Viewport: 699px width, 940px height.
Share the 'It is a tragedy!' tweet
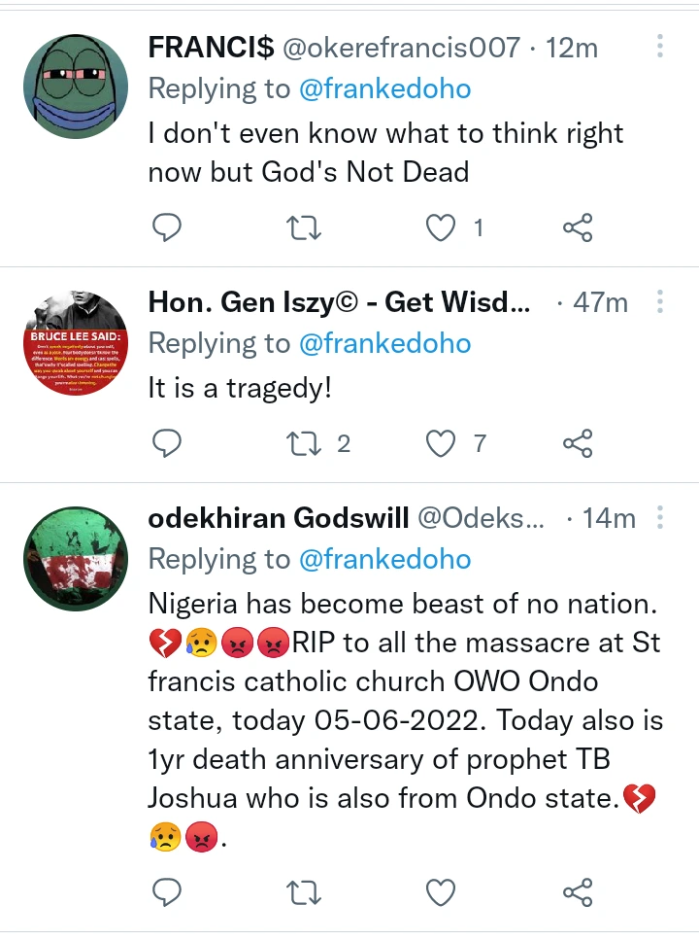[578, 444]
